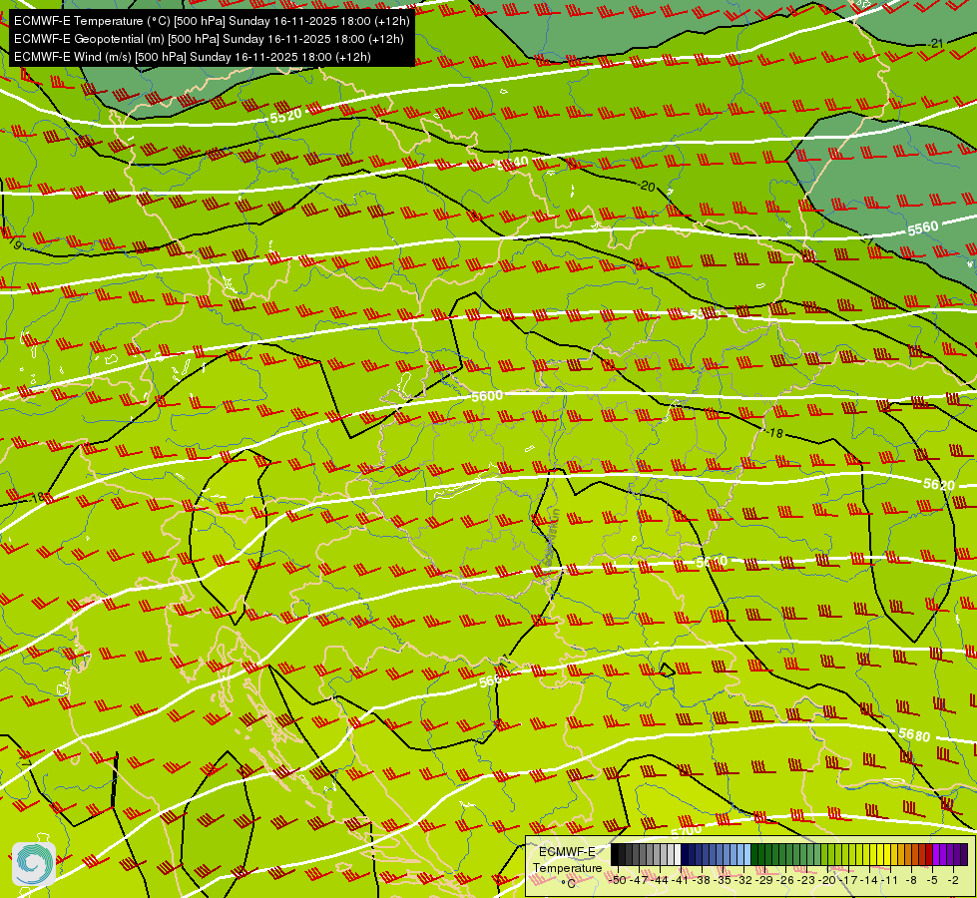
Task: Click the 5520 geopotential contour label
Action: coord(286,116)
